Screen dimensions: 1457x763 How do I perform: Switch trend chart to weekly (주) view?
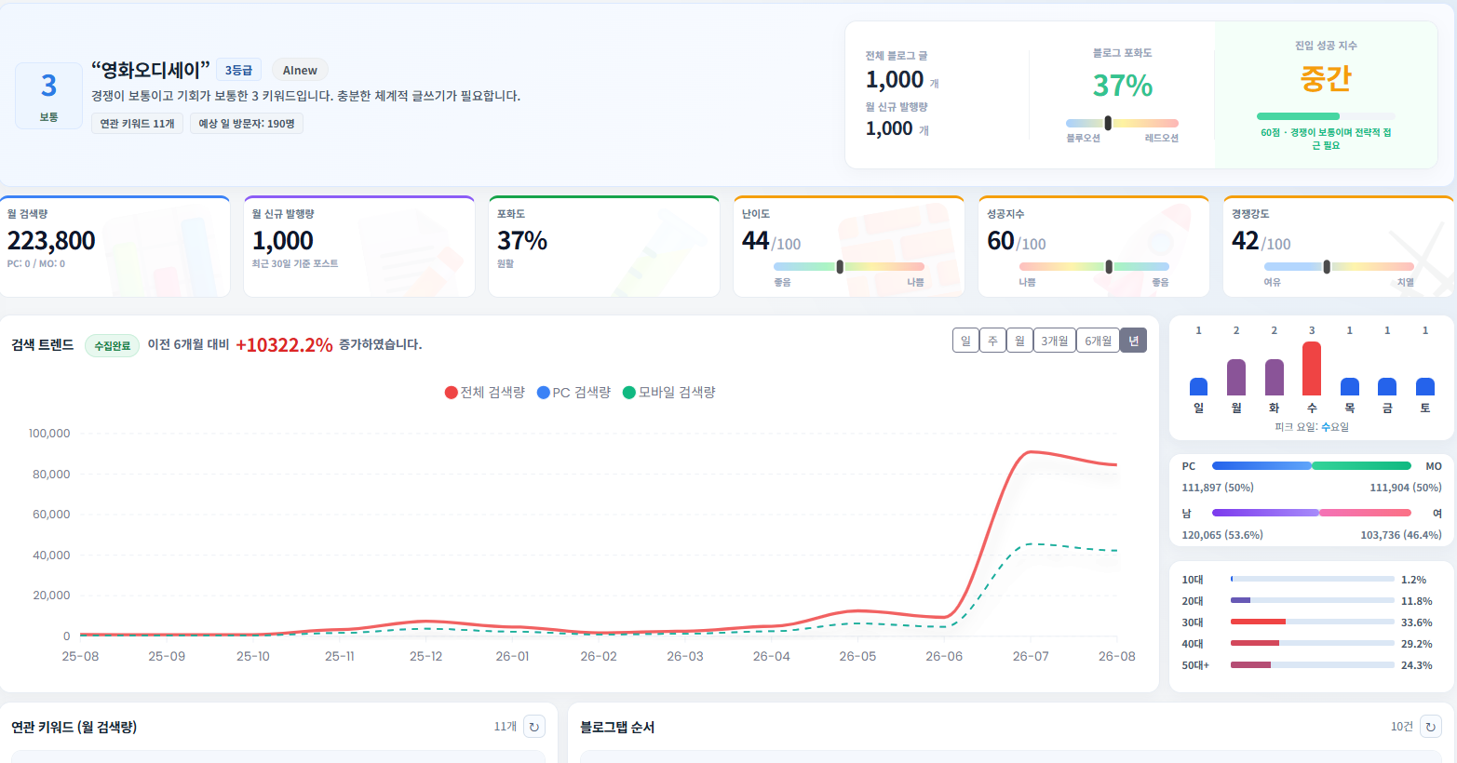point(992,341)
